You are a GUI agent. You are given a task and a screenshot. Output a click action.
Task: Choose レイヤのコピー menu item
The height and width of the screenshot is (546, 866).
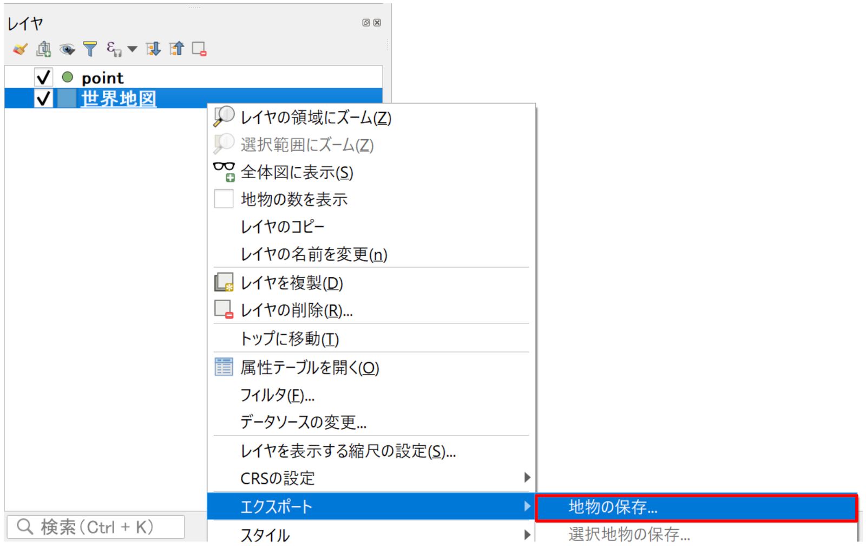pyautogui.click(x=371, y=226)
